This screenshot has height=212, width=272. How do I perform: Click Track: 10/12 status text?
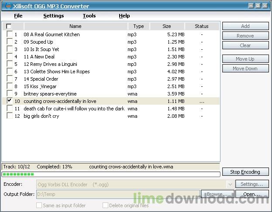pos(17,167)
